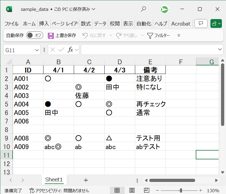
Task: Open the ファイル menu tab
Action: 11,23
